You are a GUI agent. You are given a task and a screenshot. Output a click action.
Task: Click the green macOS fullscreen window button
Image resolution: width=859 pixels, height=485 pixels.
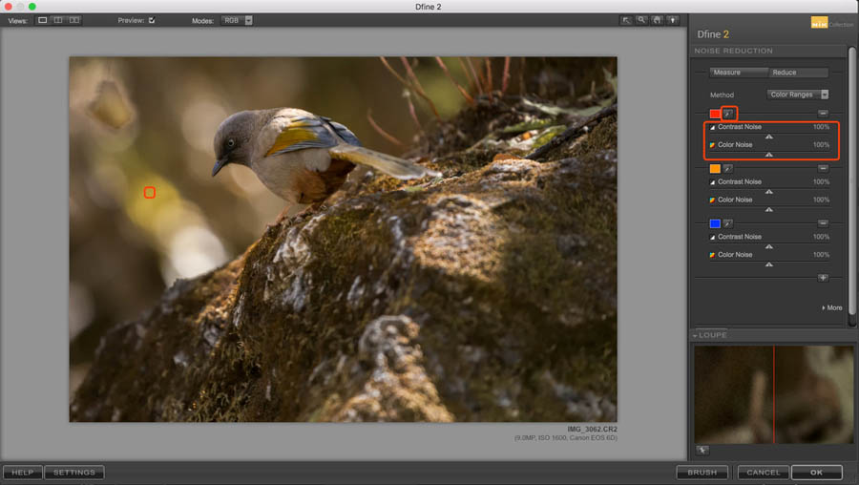[32, 7]
